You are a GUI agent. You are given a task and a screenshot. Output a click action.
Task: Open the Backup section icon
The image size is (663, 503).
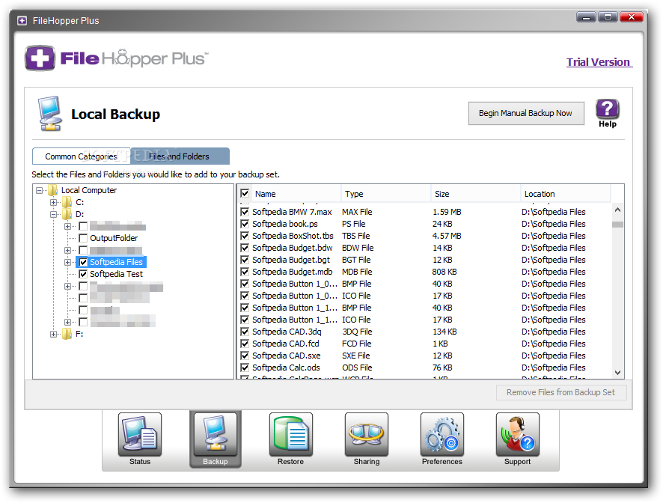216,434
